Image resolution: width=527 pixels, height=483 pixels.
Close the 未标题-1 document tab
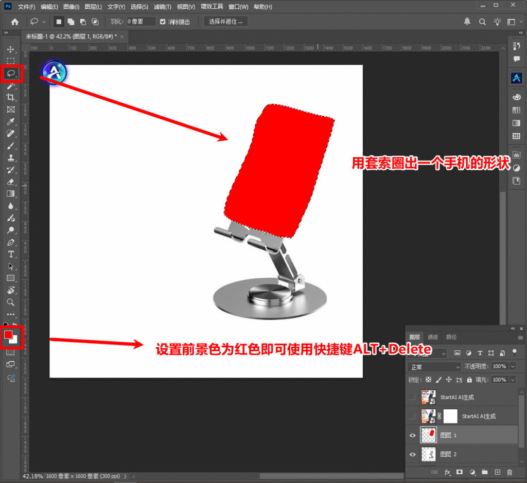pos(122,37)
